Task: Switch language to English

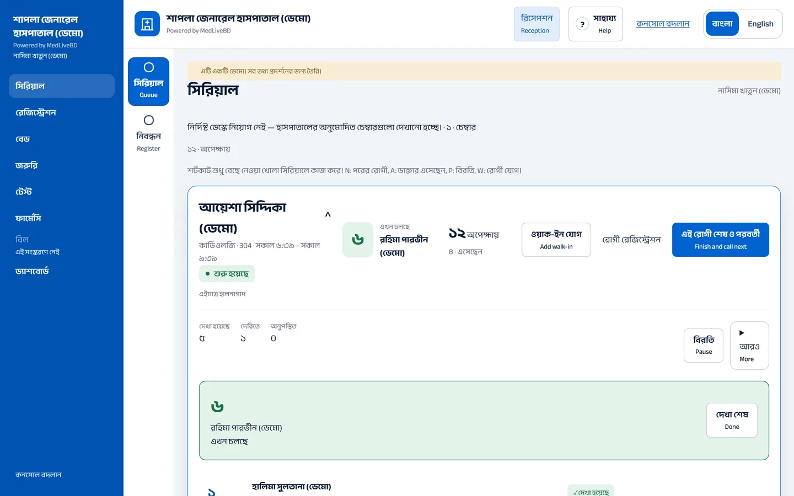Action: (760, 24)
